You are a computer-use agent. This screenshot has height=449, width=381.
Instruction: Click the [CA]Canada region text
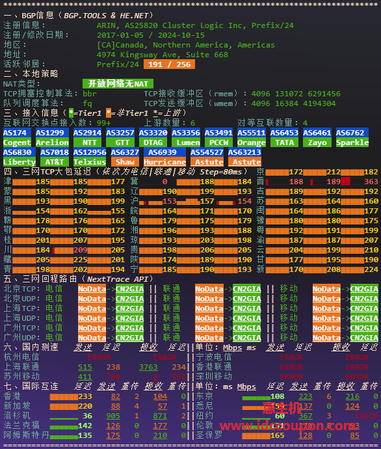(186, 45)
